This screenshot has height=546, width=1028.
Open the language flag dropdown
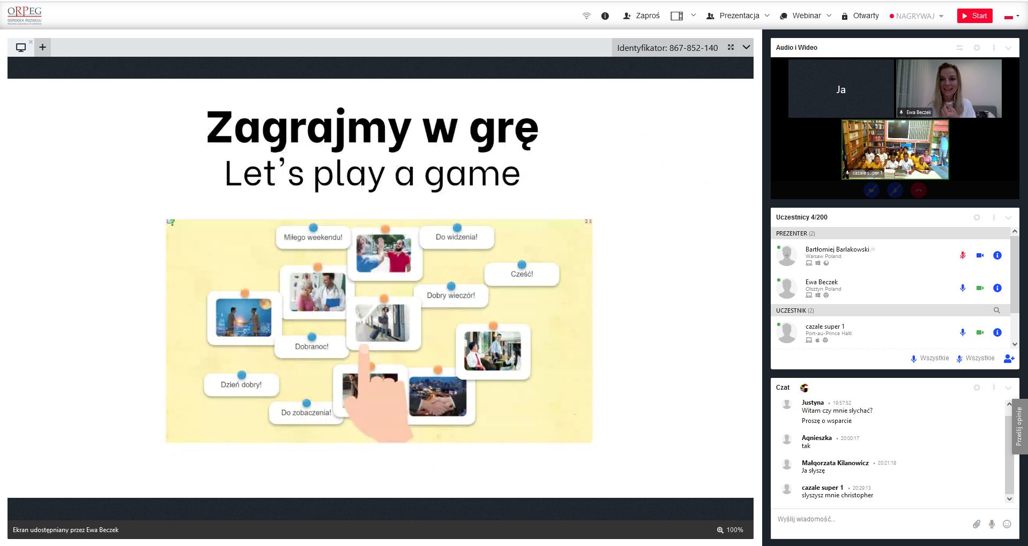(1011, 16)
